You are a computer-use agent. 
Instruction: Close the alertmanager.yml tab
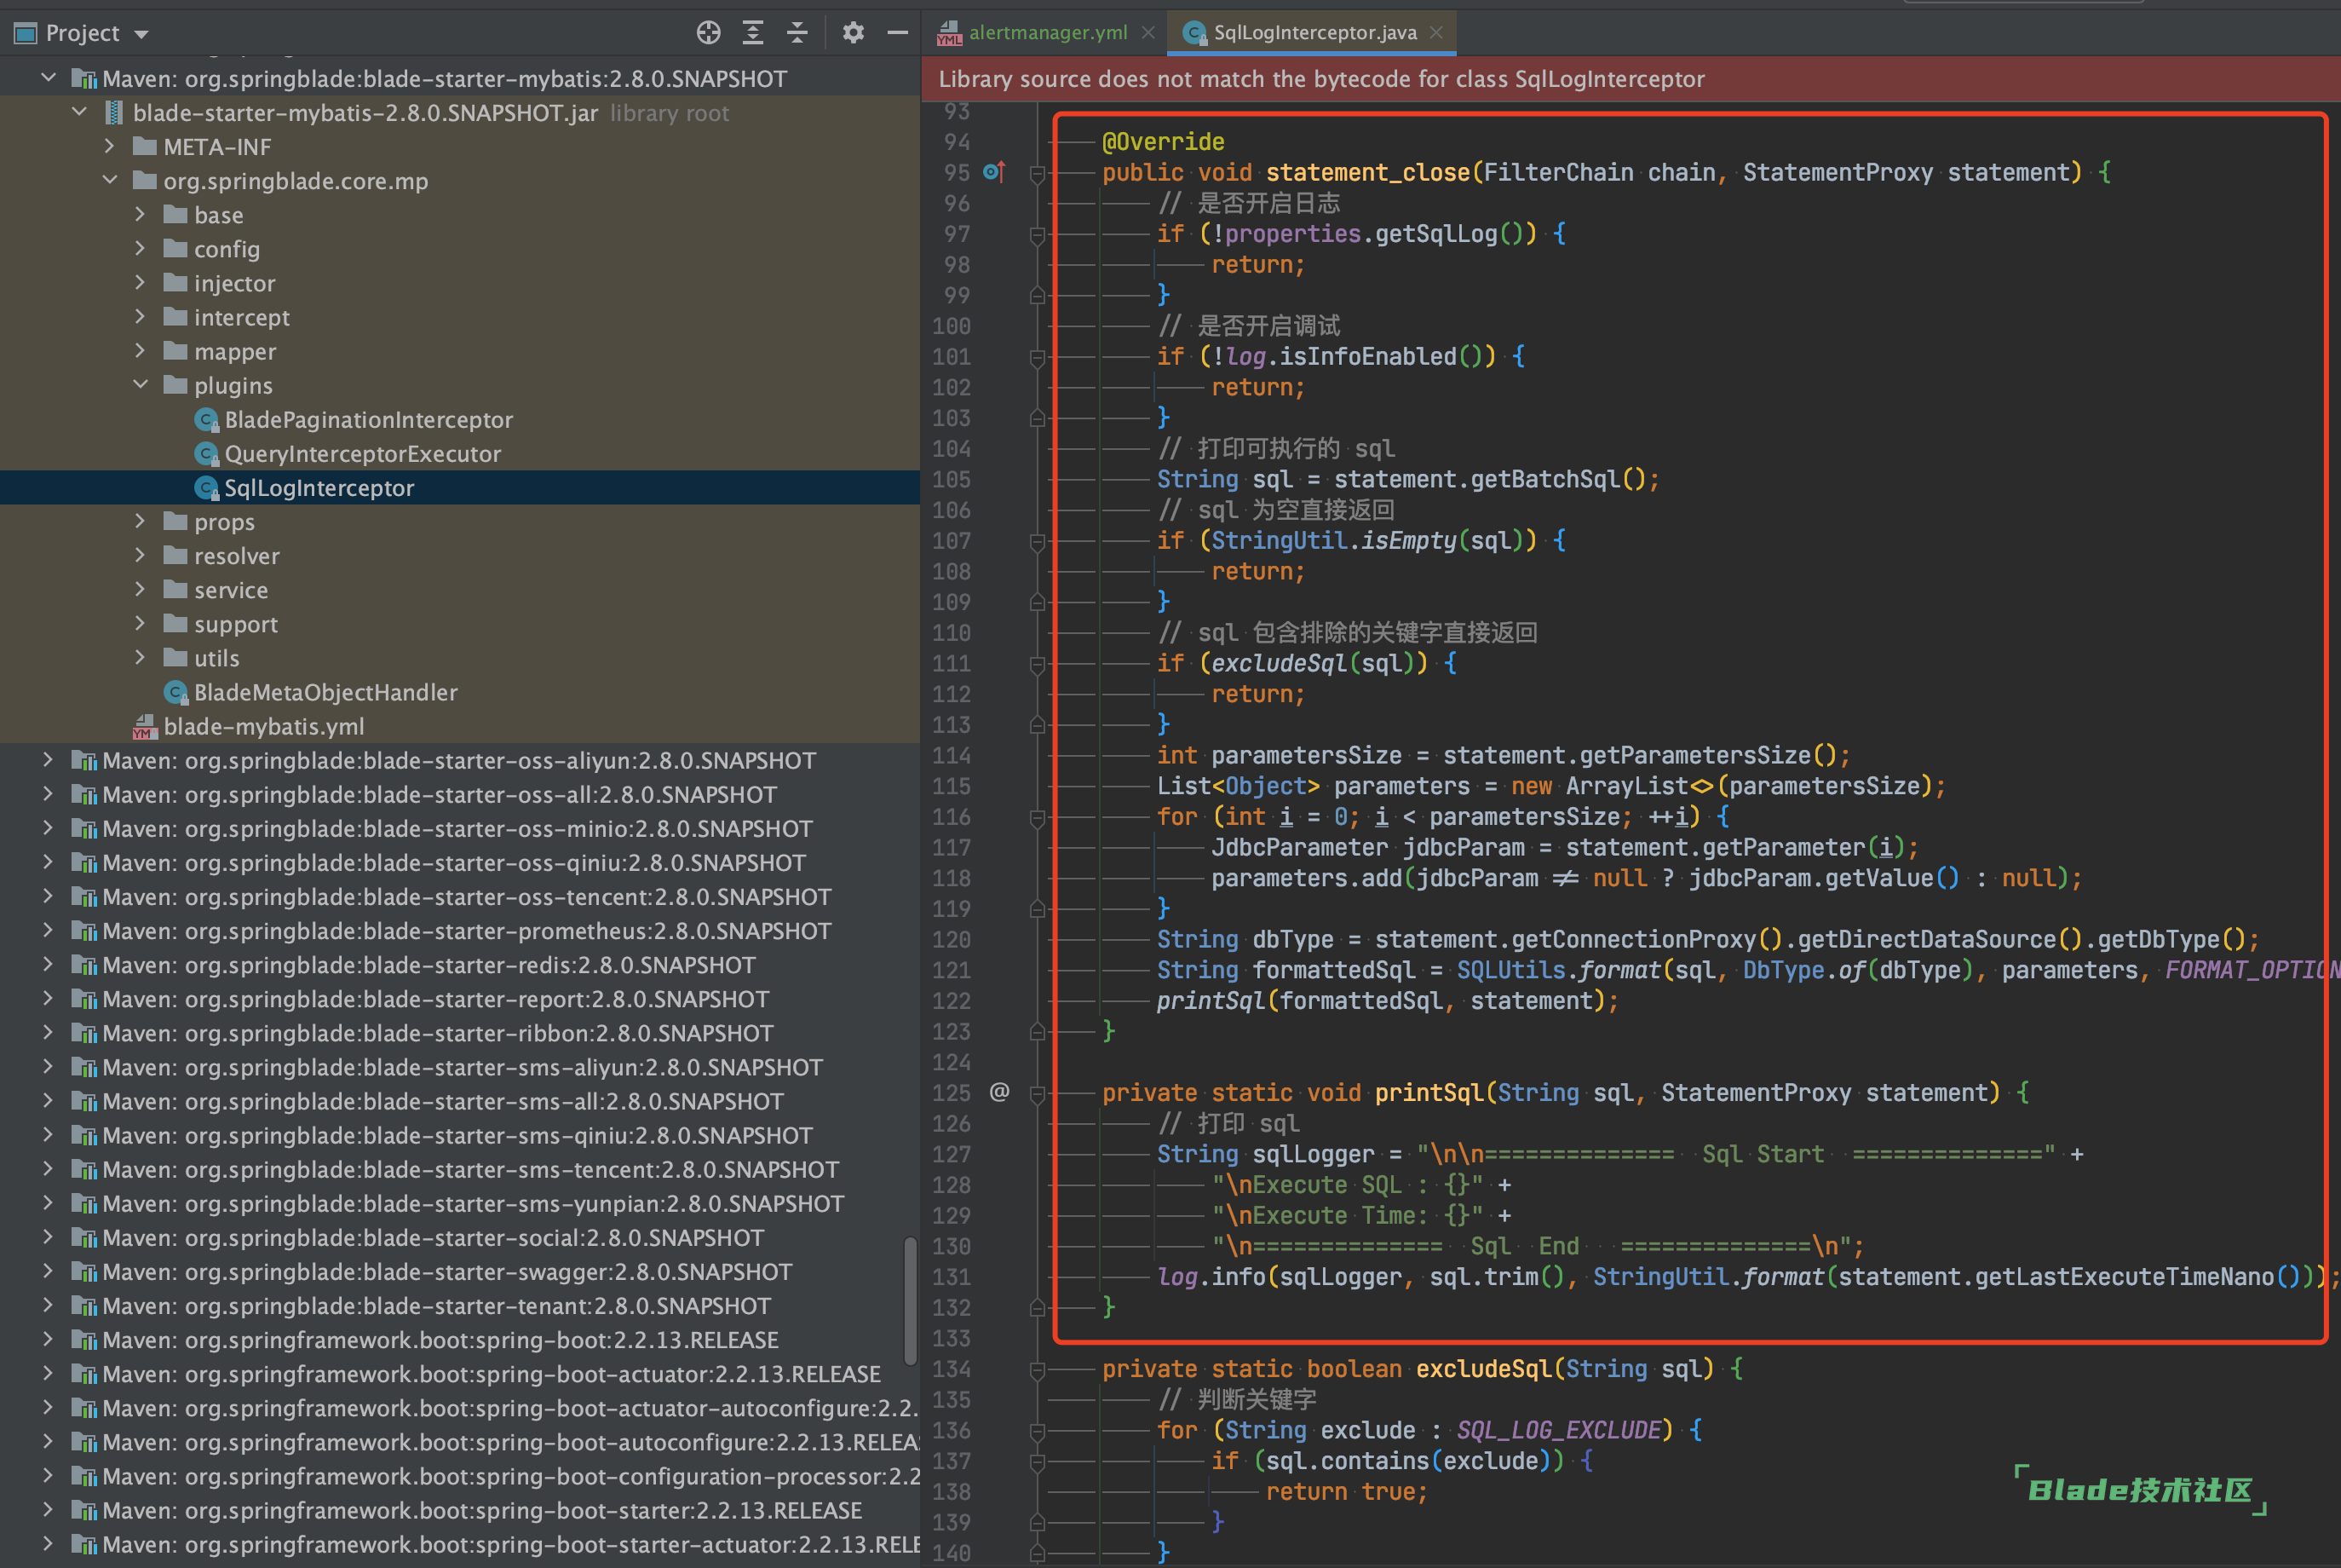1148,33
